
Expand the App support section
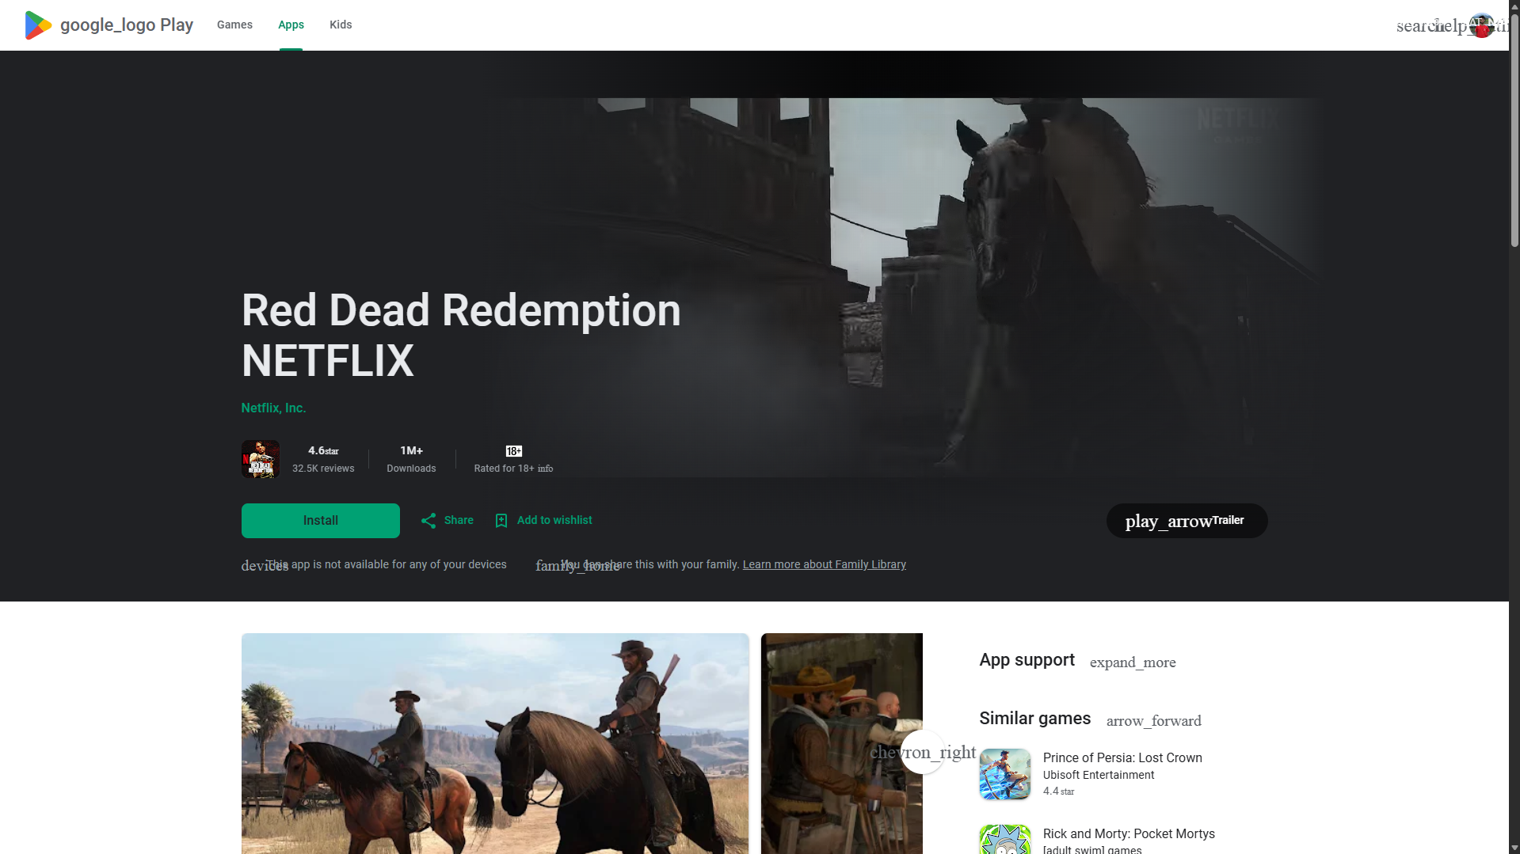click(1132, 662)
